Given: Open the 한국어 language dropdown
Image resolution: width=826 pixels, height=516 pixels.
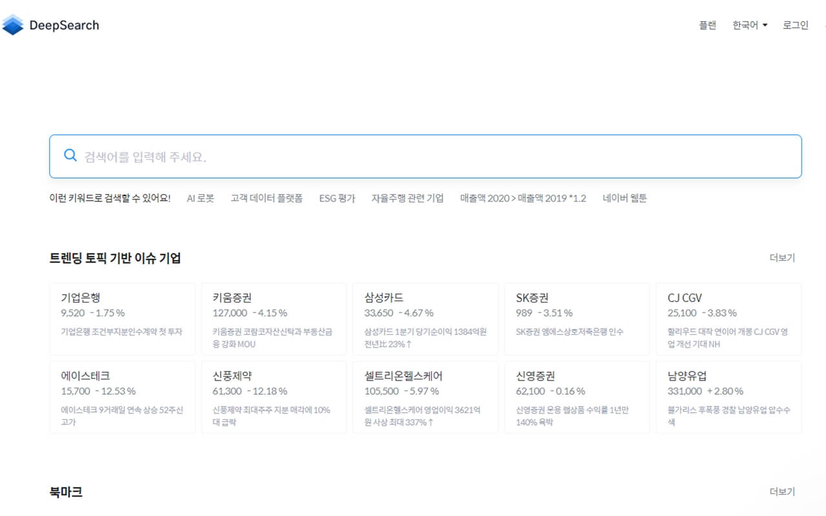Looking at the screenshot, I should coord(750,25).
